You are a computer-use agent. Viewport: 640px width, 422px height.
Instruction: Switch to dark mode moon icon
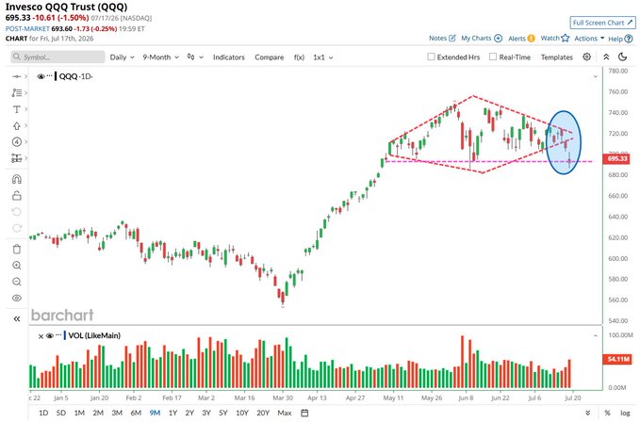(x=622, y=57)
